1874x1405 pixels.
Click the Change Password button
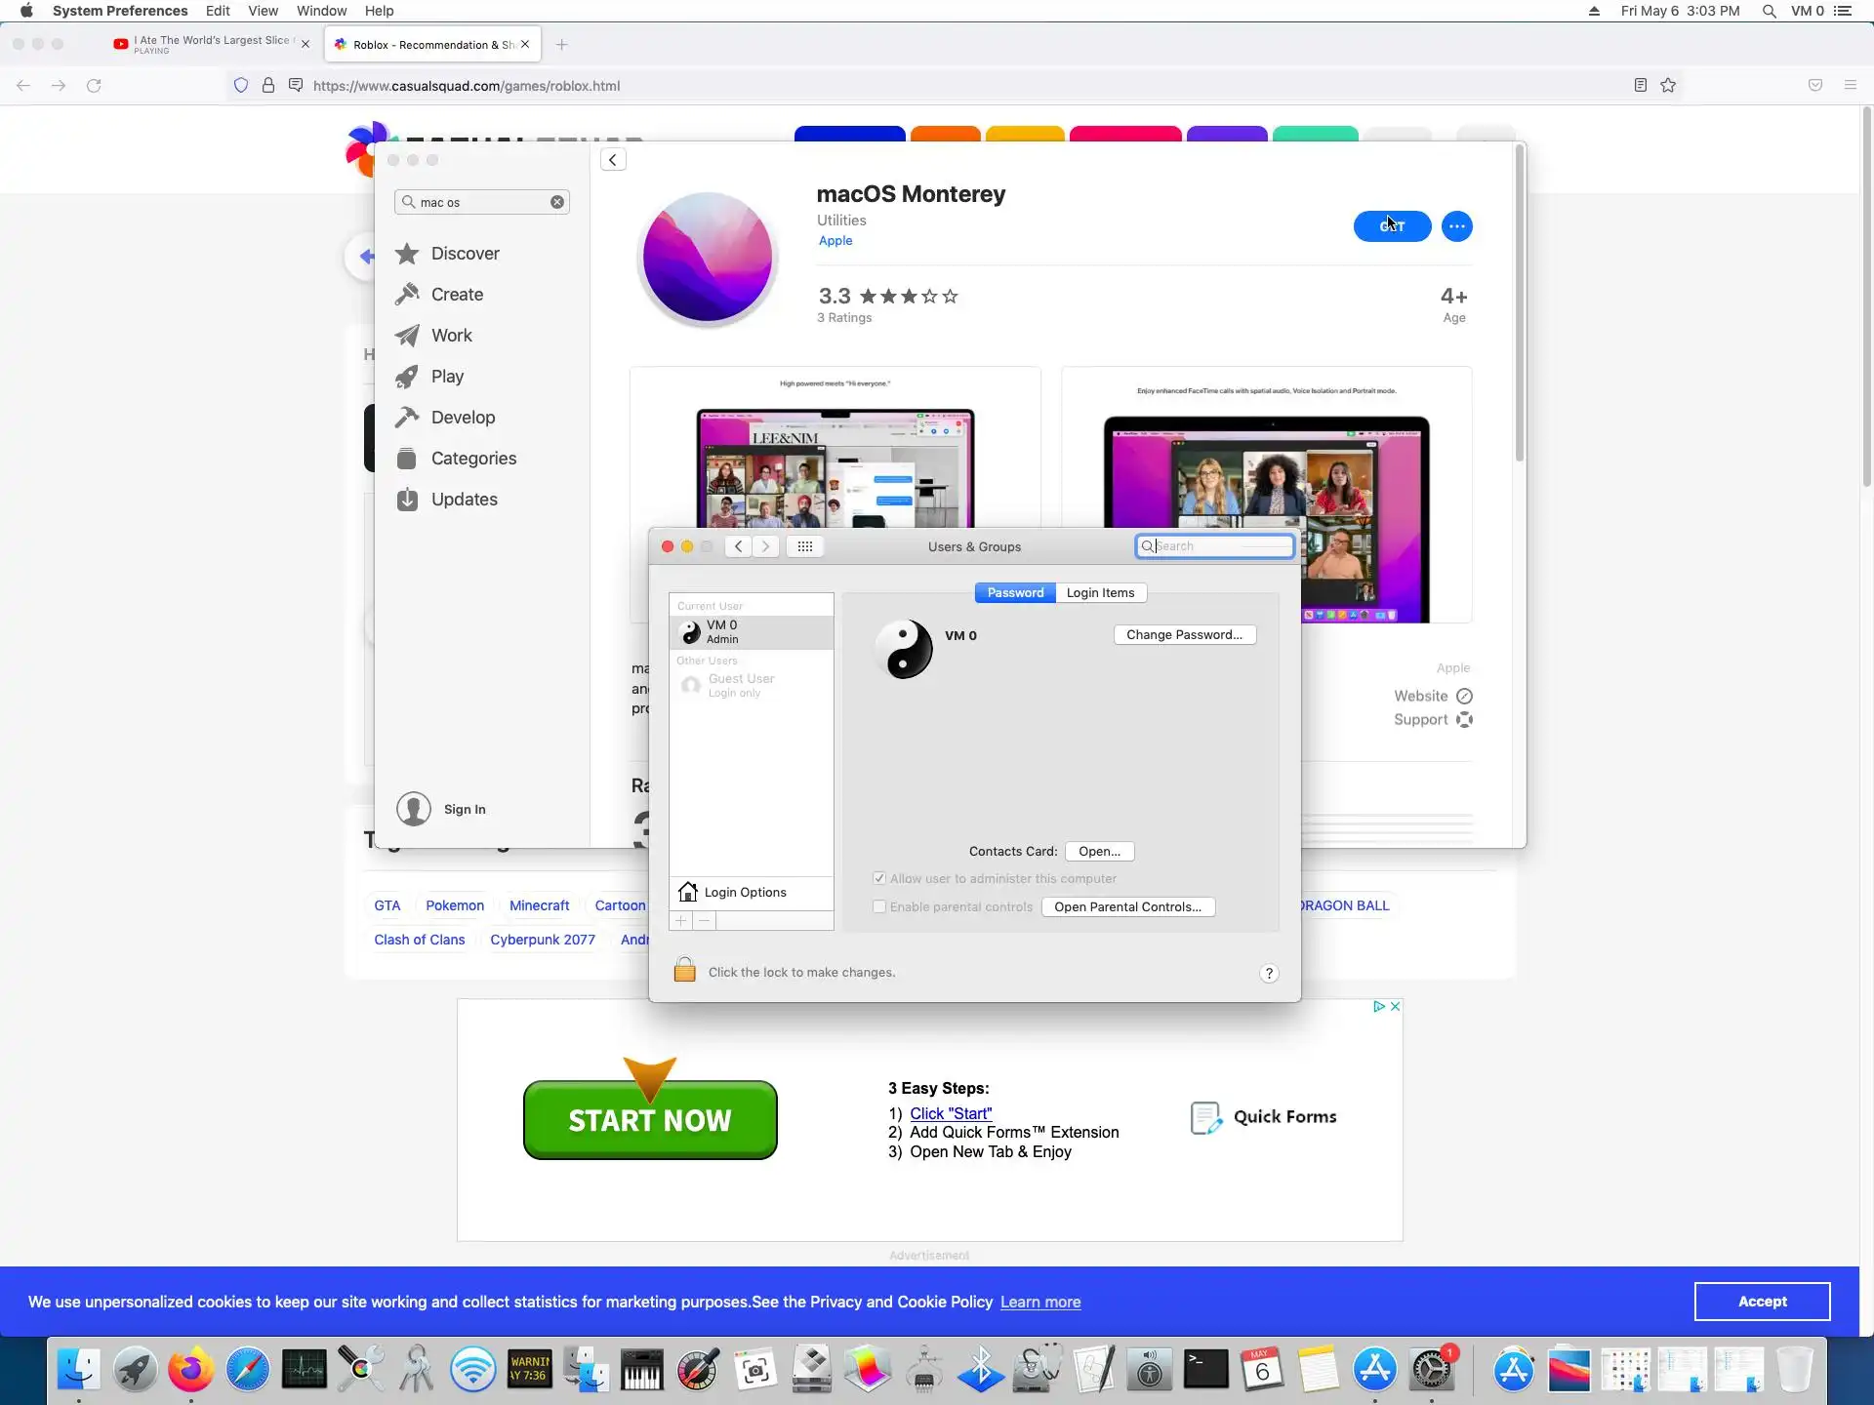(x=1184, y=634)
